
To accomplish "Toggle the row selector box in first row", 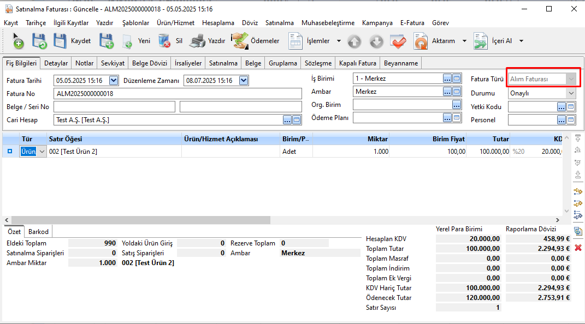I will pyautogui.click(x=10, y=151).
